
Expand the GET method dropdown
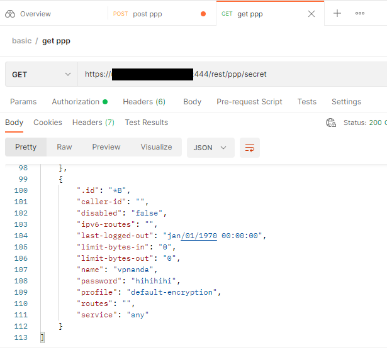[x=42, y=74]
